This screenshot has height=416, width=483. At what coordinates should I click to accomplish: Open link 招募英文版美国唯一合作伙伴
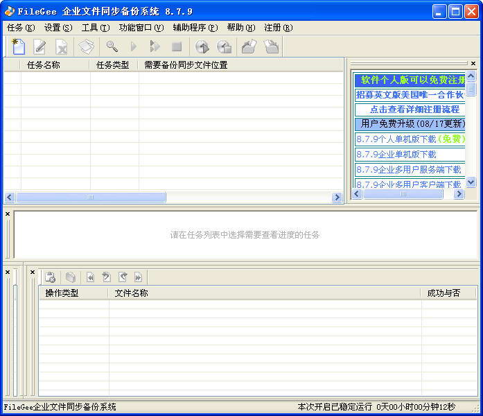410,95
